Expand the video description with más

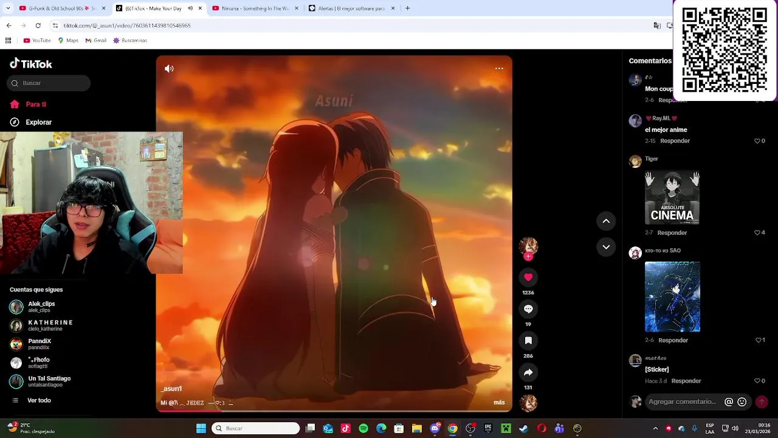(x=499, y=403)
